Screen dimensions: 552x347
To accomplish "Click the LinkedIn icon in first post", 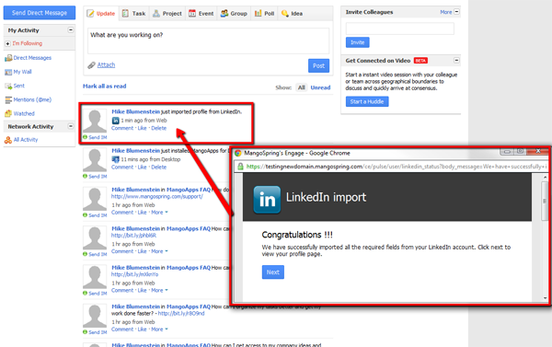I will coord(116,121).
